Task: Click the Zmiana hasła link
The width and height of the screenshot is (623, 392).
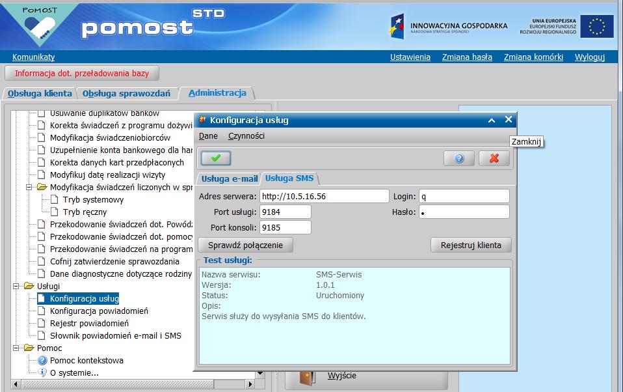Action: (x=467, y=57)
